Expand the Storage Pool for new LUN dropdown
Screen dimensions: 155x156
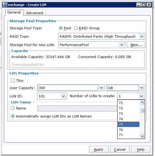[x=121, y=45]
